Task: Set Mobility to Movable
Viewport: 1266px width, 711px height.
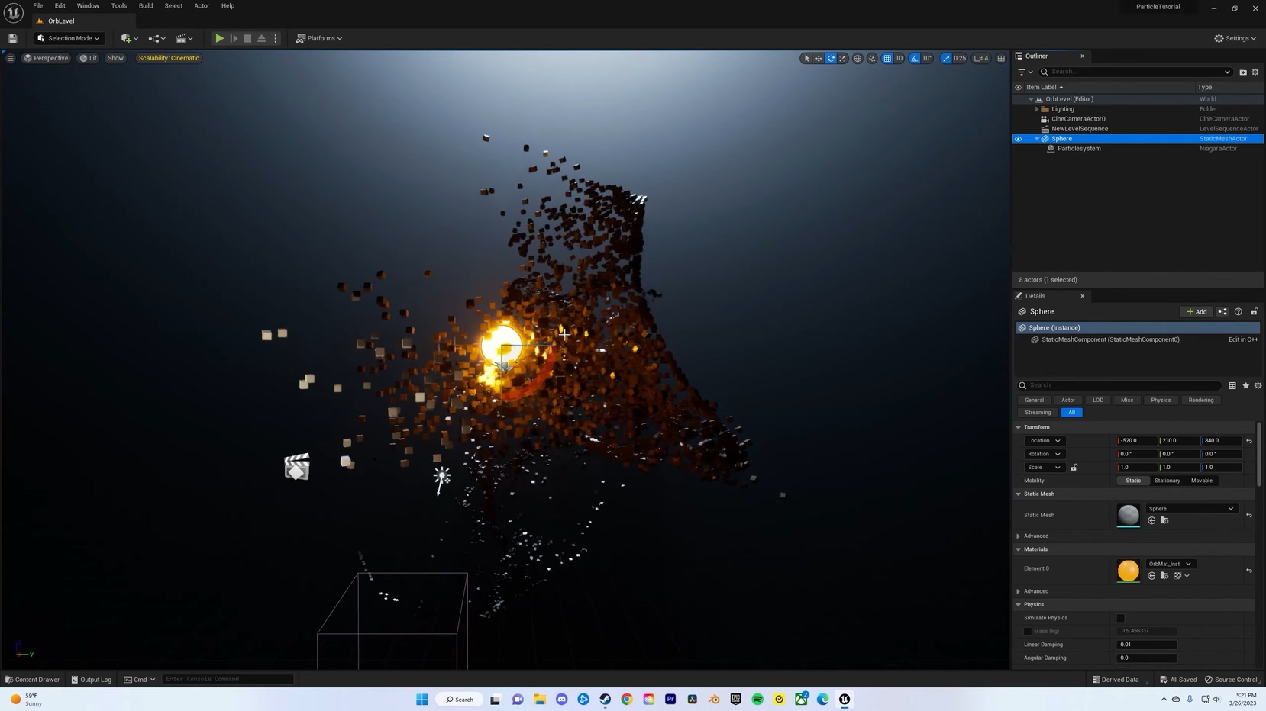Action: pos(1201,481)
